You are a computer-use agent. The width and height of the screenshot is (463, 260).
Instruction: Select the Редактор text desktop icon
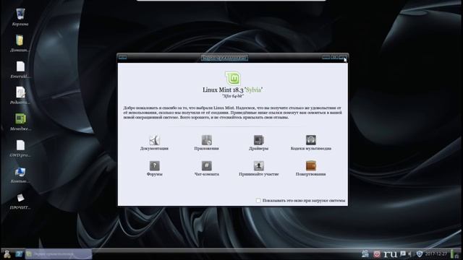click(20, 92)
